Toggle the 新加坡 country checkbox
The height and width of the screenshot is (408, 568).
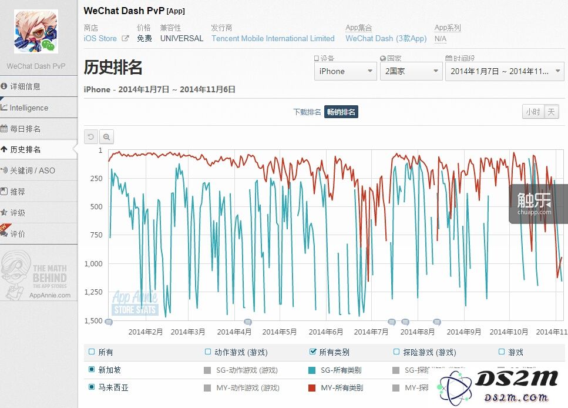point(92,369)
